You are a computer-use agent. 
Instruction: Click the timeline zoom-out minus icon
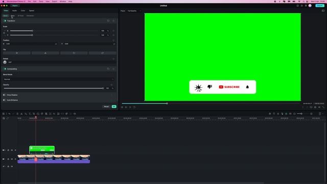(294, 113)
